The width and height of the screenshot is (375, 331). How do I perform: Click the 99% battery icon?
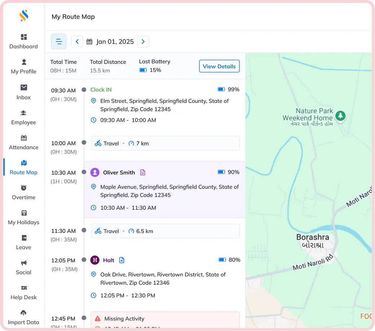tap(221, 89)
